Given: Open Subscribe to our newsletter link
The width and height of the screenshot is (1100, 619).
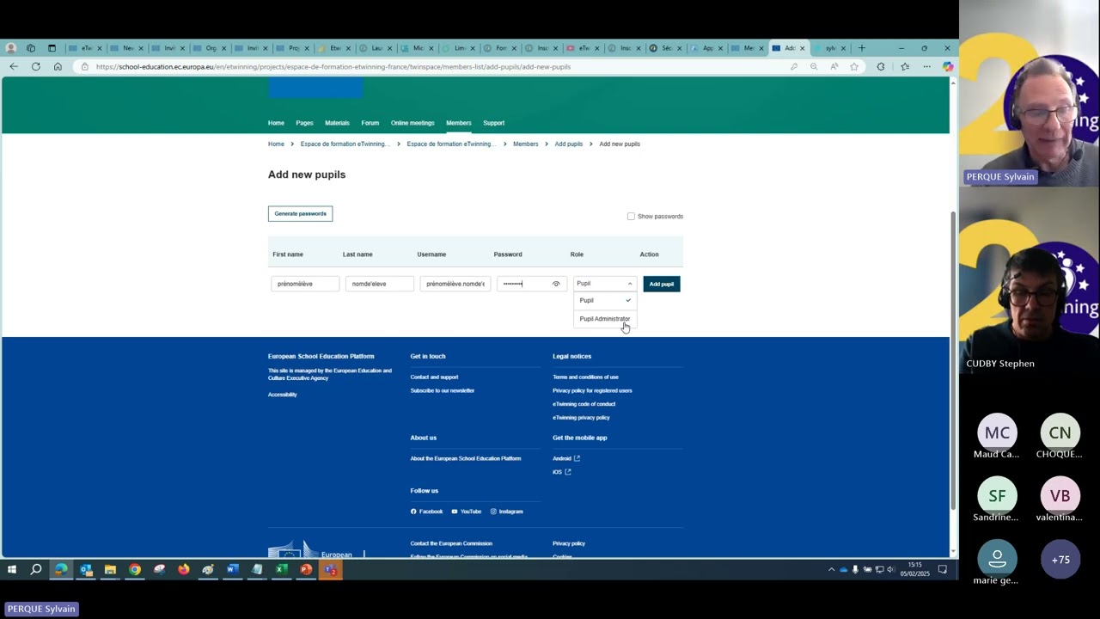Looking at the screenshot, I should [x=442, y=390].
